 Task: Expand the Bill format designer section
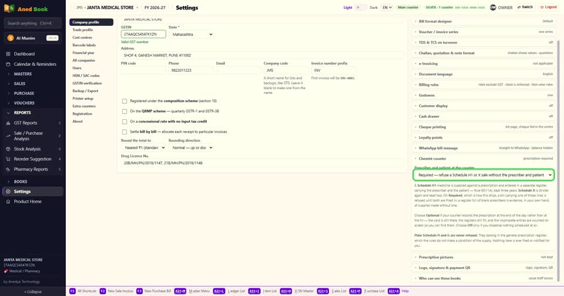[x=484, y=21]
